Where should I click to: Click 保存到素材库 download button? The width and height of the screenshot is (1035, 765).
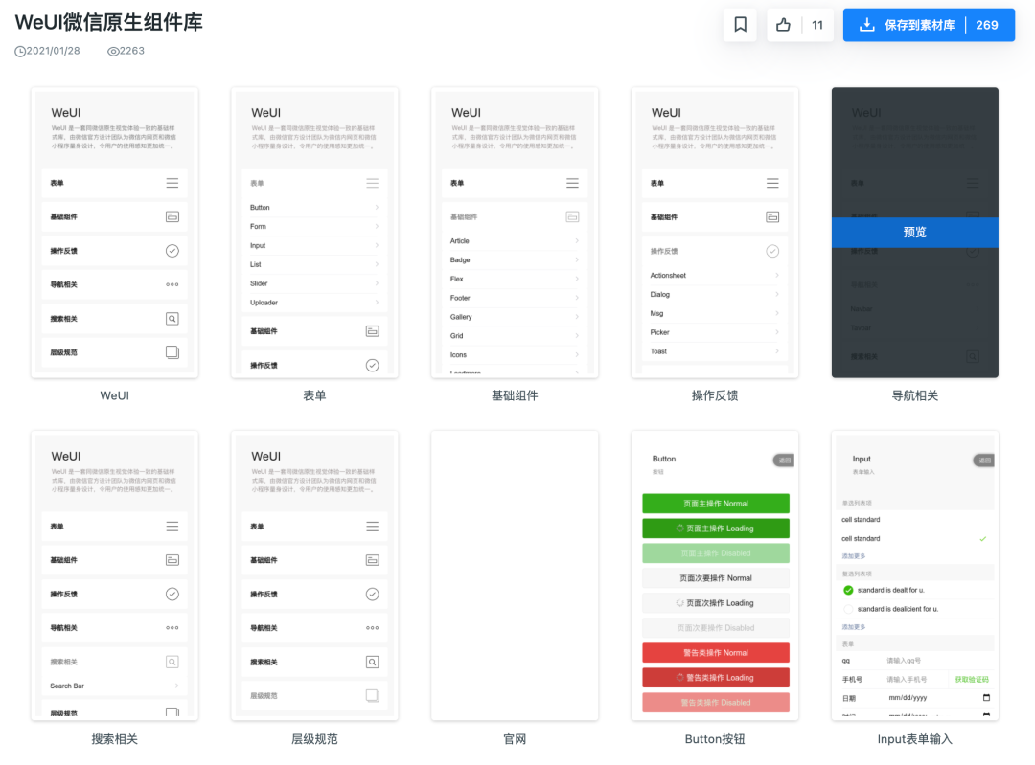pos(929,25)
